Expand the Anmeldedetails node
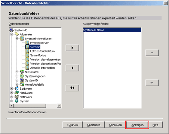The image size is (169, 134). click(17, 84)
